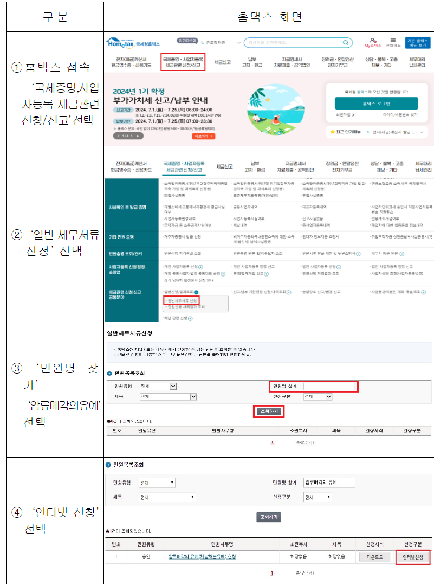Open the 전체메뉴 hamburger menu icon
434x585 pixels.
pos(393,40)
